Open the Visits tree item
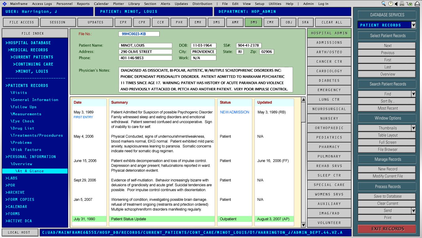The height and width of the screenshot is (238, 422). tap(19, 93)
